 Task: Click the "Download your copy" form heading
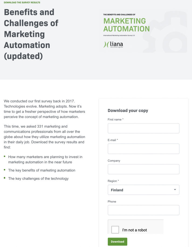(x=128, y=110)
